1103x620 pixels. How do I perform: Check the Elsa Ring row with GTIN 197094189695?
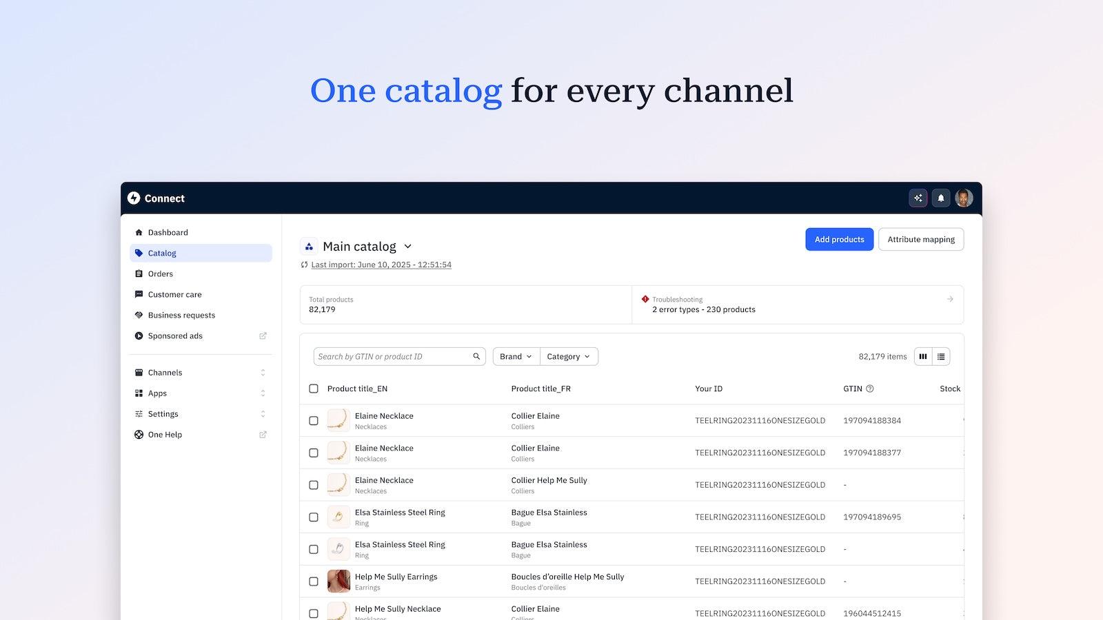(x=314, y=517)
